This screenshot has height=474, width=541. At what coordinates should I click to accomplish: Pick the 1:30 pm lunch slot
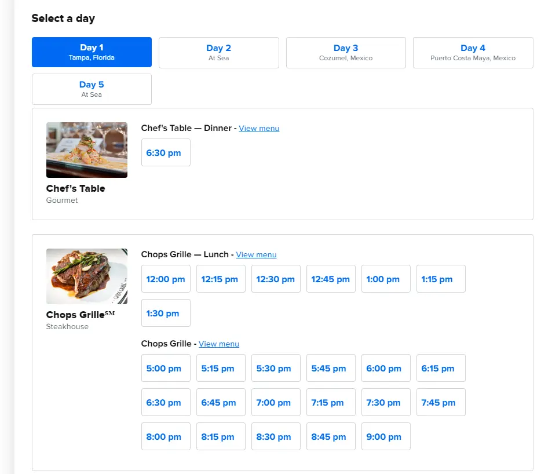pyautogui.click(x=166, y=313)
